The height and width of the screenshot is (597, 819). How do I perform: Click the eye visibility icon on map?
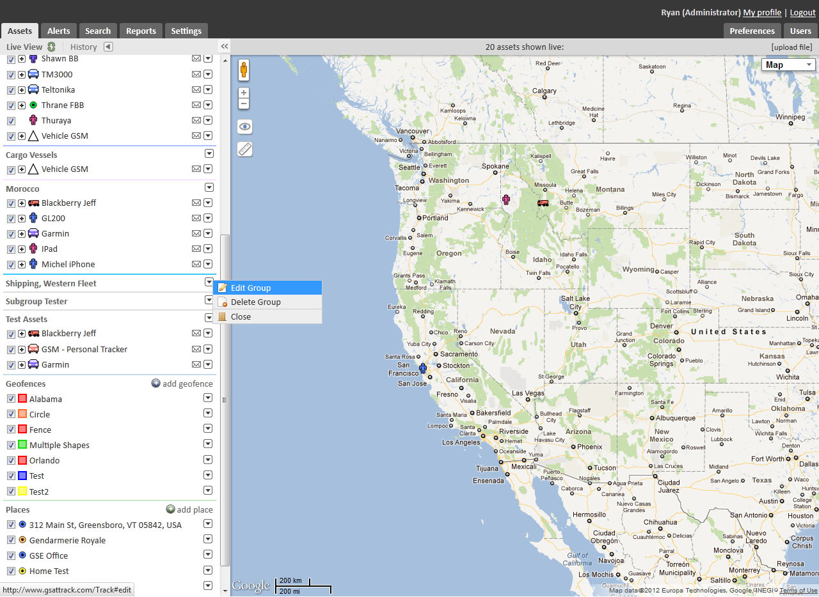point(244,127)
